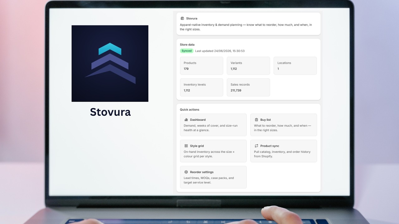Click the '211,739' sales records value
399x224 pixels.
click(x=236, y=90)
